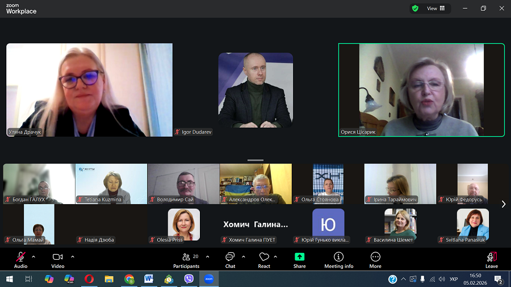511x287 pixels.
Task: Click Igor Dudarev's video tile
Action: click(256, 90)
